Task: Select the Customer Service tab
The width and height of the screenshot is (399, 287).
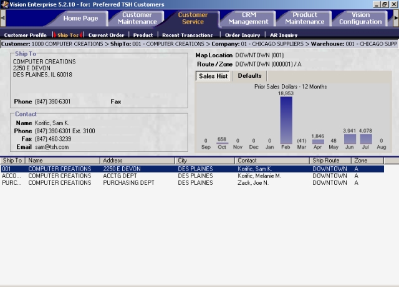Action: pyautogui.click(x=193, y=18)
